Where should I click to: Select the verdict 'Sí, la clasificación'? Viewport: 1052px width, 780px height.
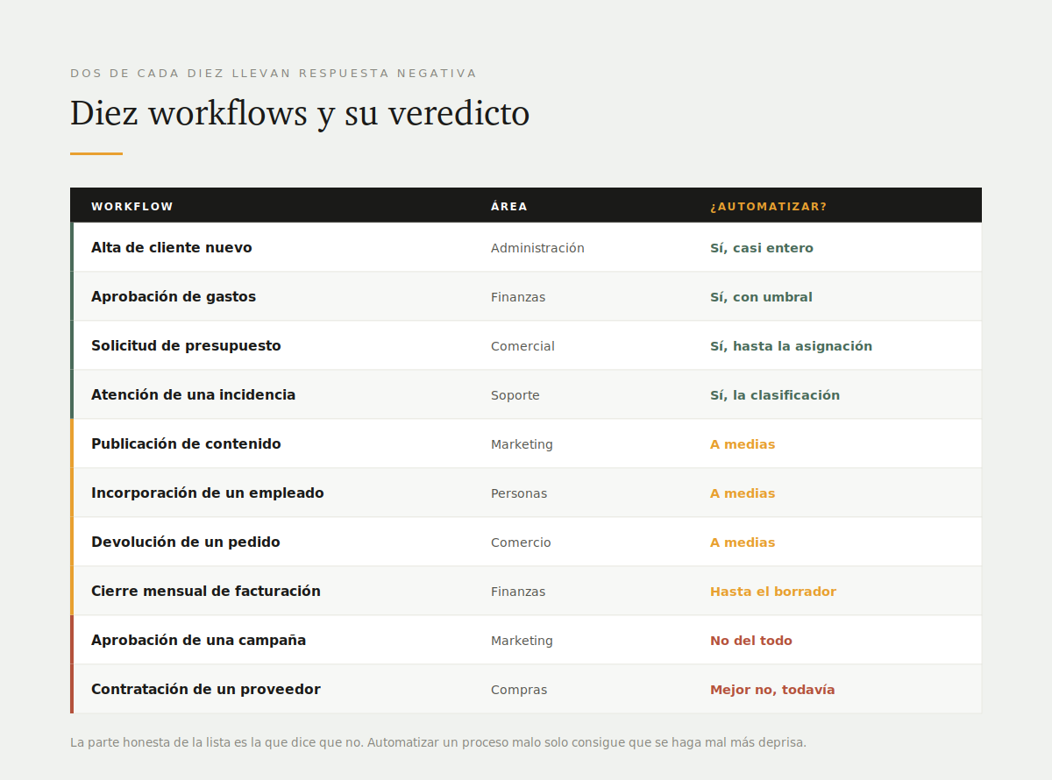[775, 395]
